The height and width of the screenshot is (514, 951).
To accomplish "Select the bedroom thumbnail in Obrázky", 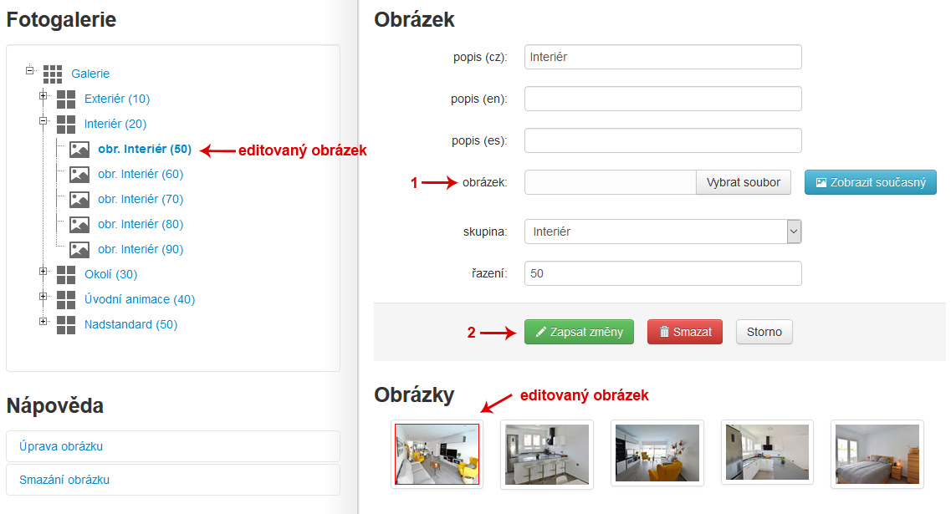I will click(x=877, y=454).
